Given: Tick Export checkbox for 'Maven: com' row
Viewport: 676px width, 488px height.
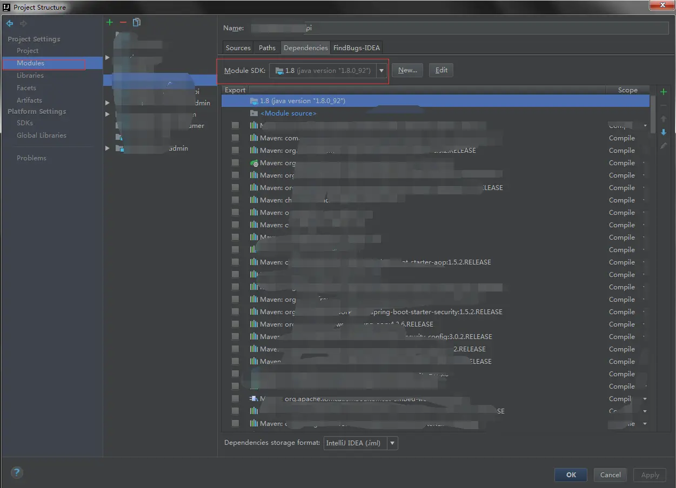Looking at the screenshot, I should coord(235,138).
